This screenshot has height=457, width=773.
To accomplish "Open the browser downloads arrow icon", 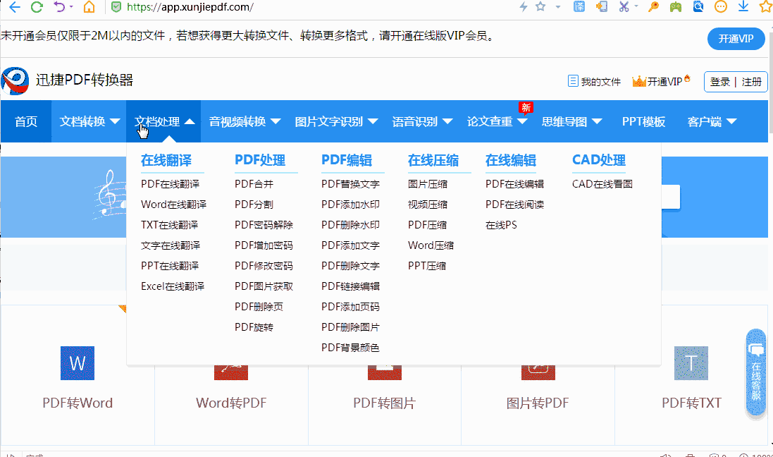I will [x=743, y=6].
